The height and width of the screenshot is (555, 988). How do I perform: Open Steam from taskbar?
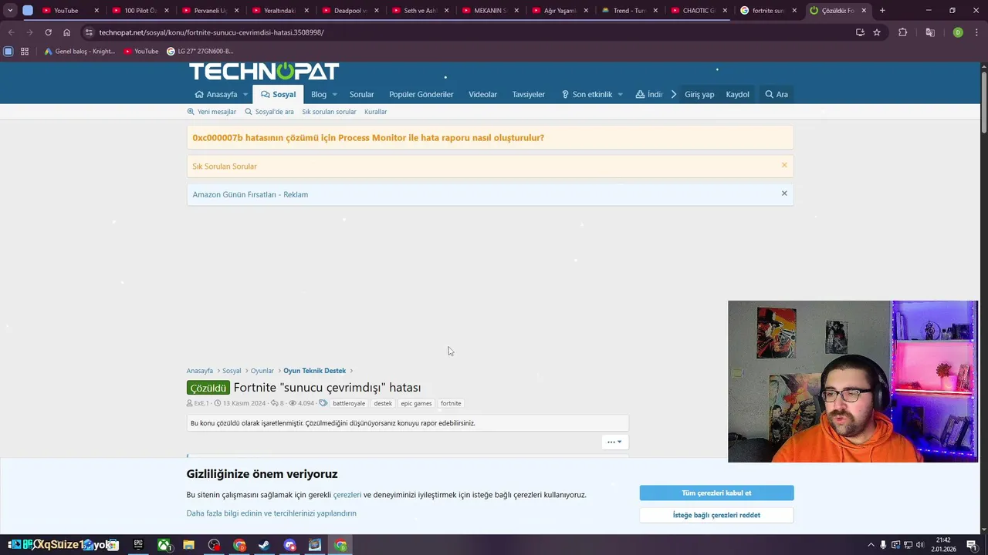click(x=264, y=545)
